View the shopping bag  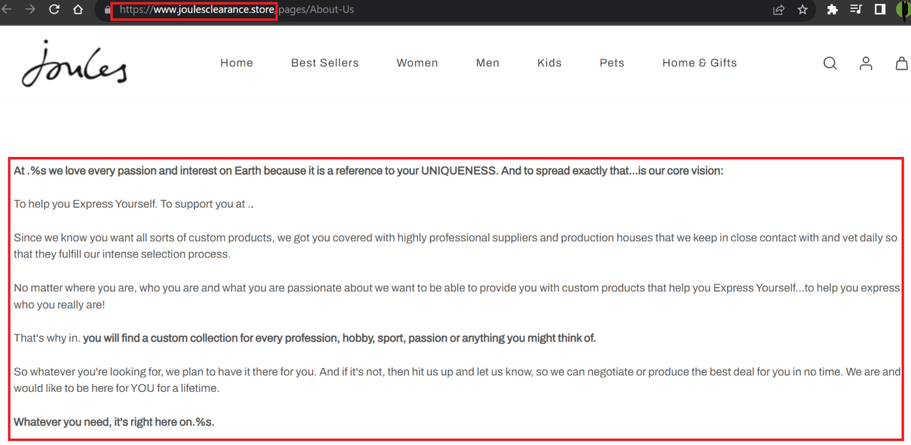[902, 63]
